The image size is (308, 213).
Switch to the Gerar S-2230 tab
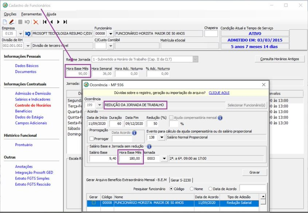tap(181, 180)
